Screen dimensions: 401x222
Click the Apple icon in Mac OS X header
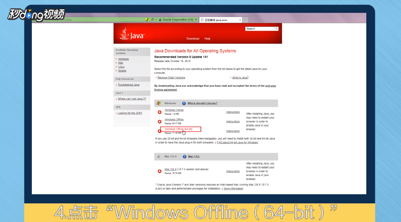(158, 156)
